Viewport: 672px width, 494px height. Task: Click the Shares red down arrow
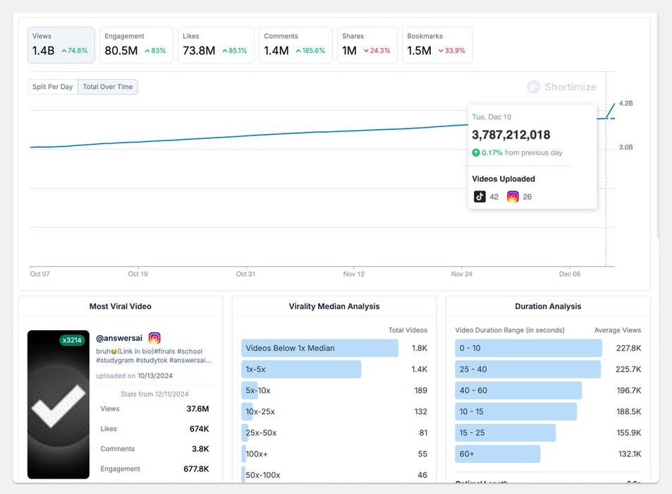tap(366, 51)
